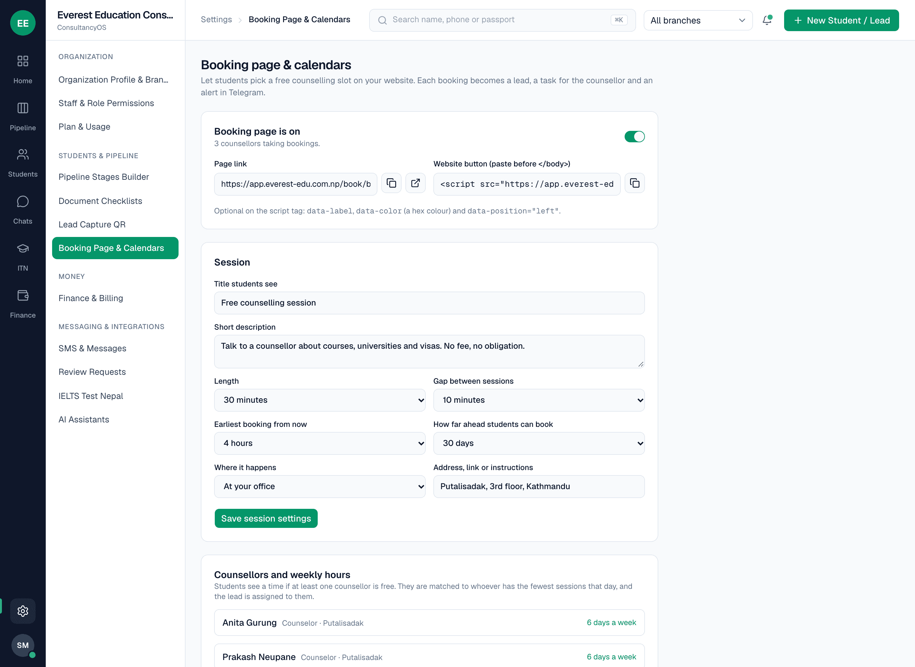
Task: Copy the booking page link
Action: [391, 183]
